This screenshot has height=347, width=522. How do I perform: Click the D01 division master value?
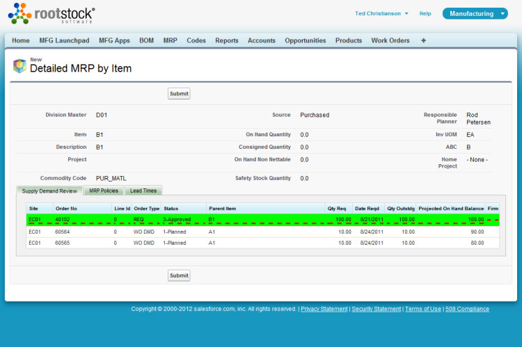click(102, 115)
